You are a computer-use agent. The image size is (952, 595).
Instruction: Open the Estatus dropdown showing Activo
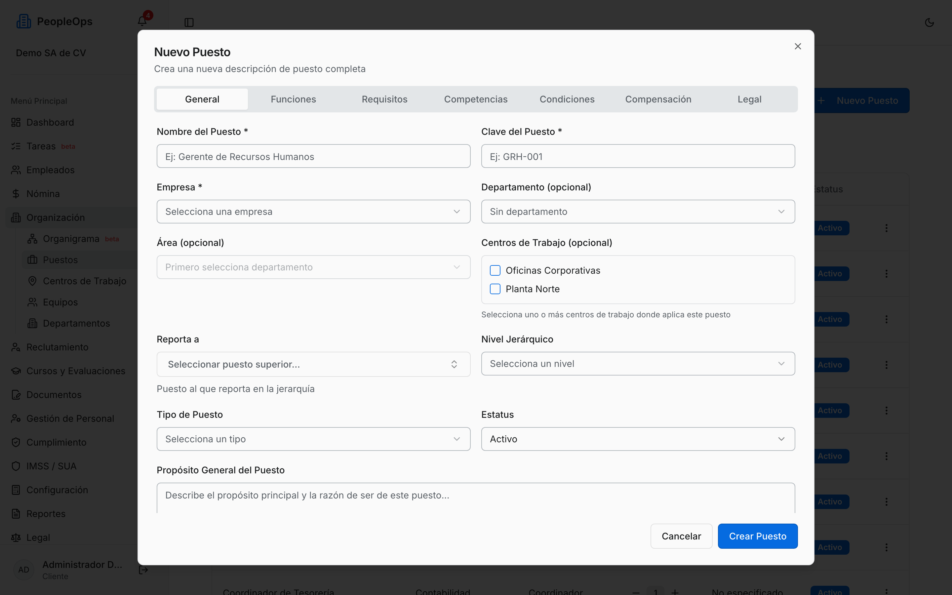click(x=638, y=439)
